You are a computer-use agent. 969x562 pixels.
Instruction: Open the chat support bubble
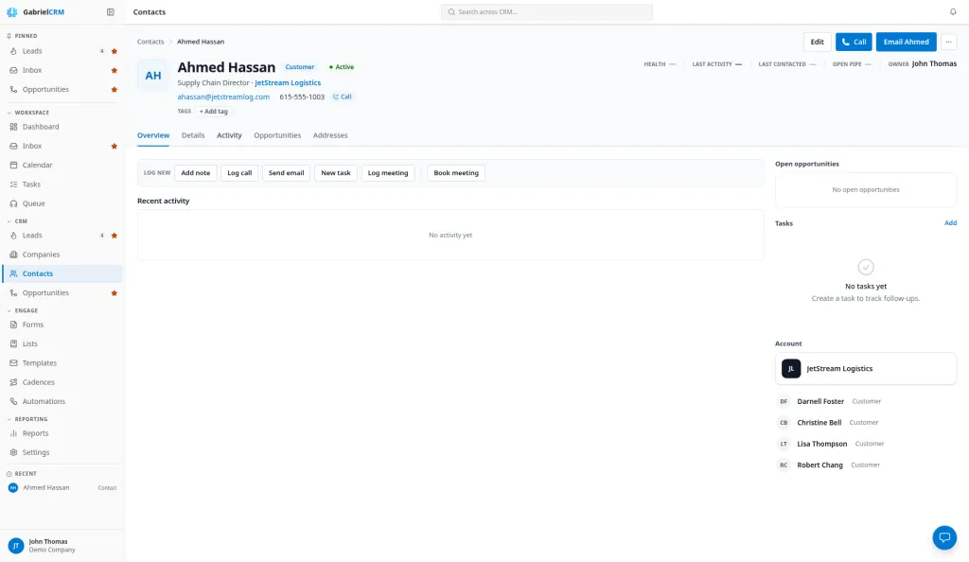pos(944,537)
